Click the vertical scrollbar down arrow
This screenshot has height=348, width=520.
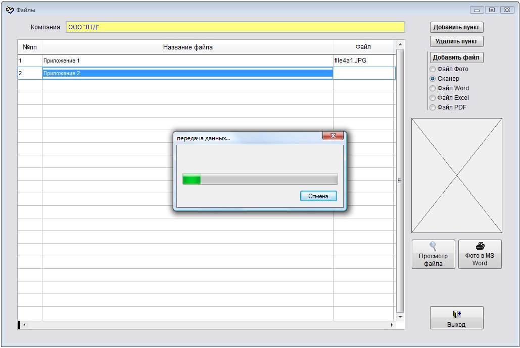coord(400,317)
